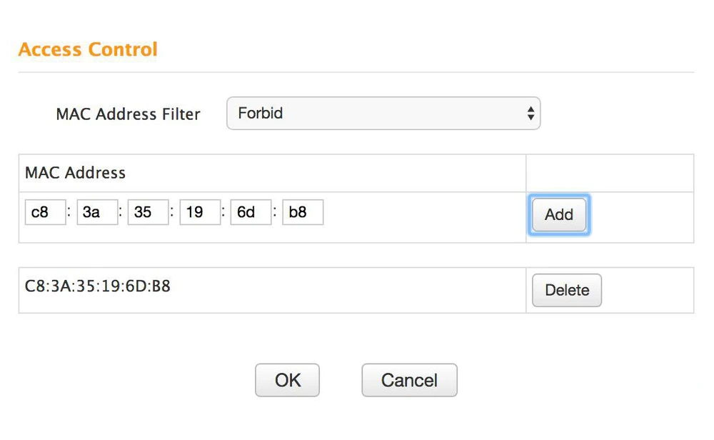Select the listed C8:3A:35:19:6D:B8 address text

coord(98,286)
